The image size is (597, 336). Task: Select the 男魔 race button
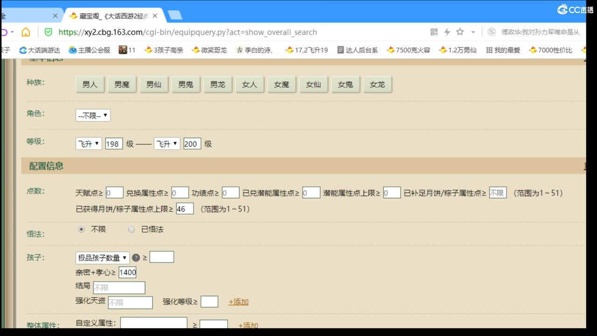[122, 85]
